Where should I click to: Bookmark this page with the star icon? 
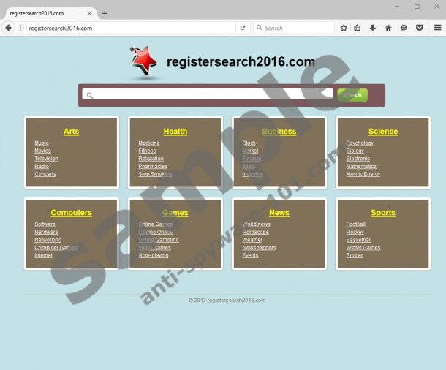pos(344,28)
